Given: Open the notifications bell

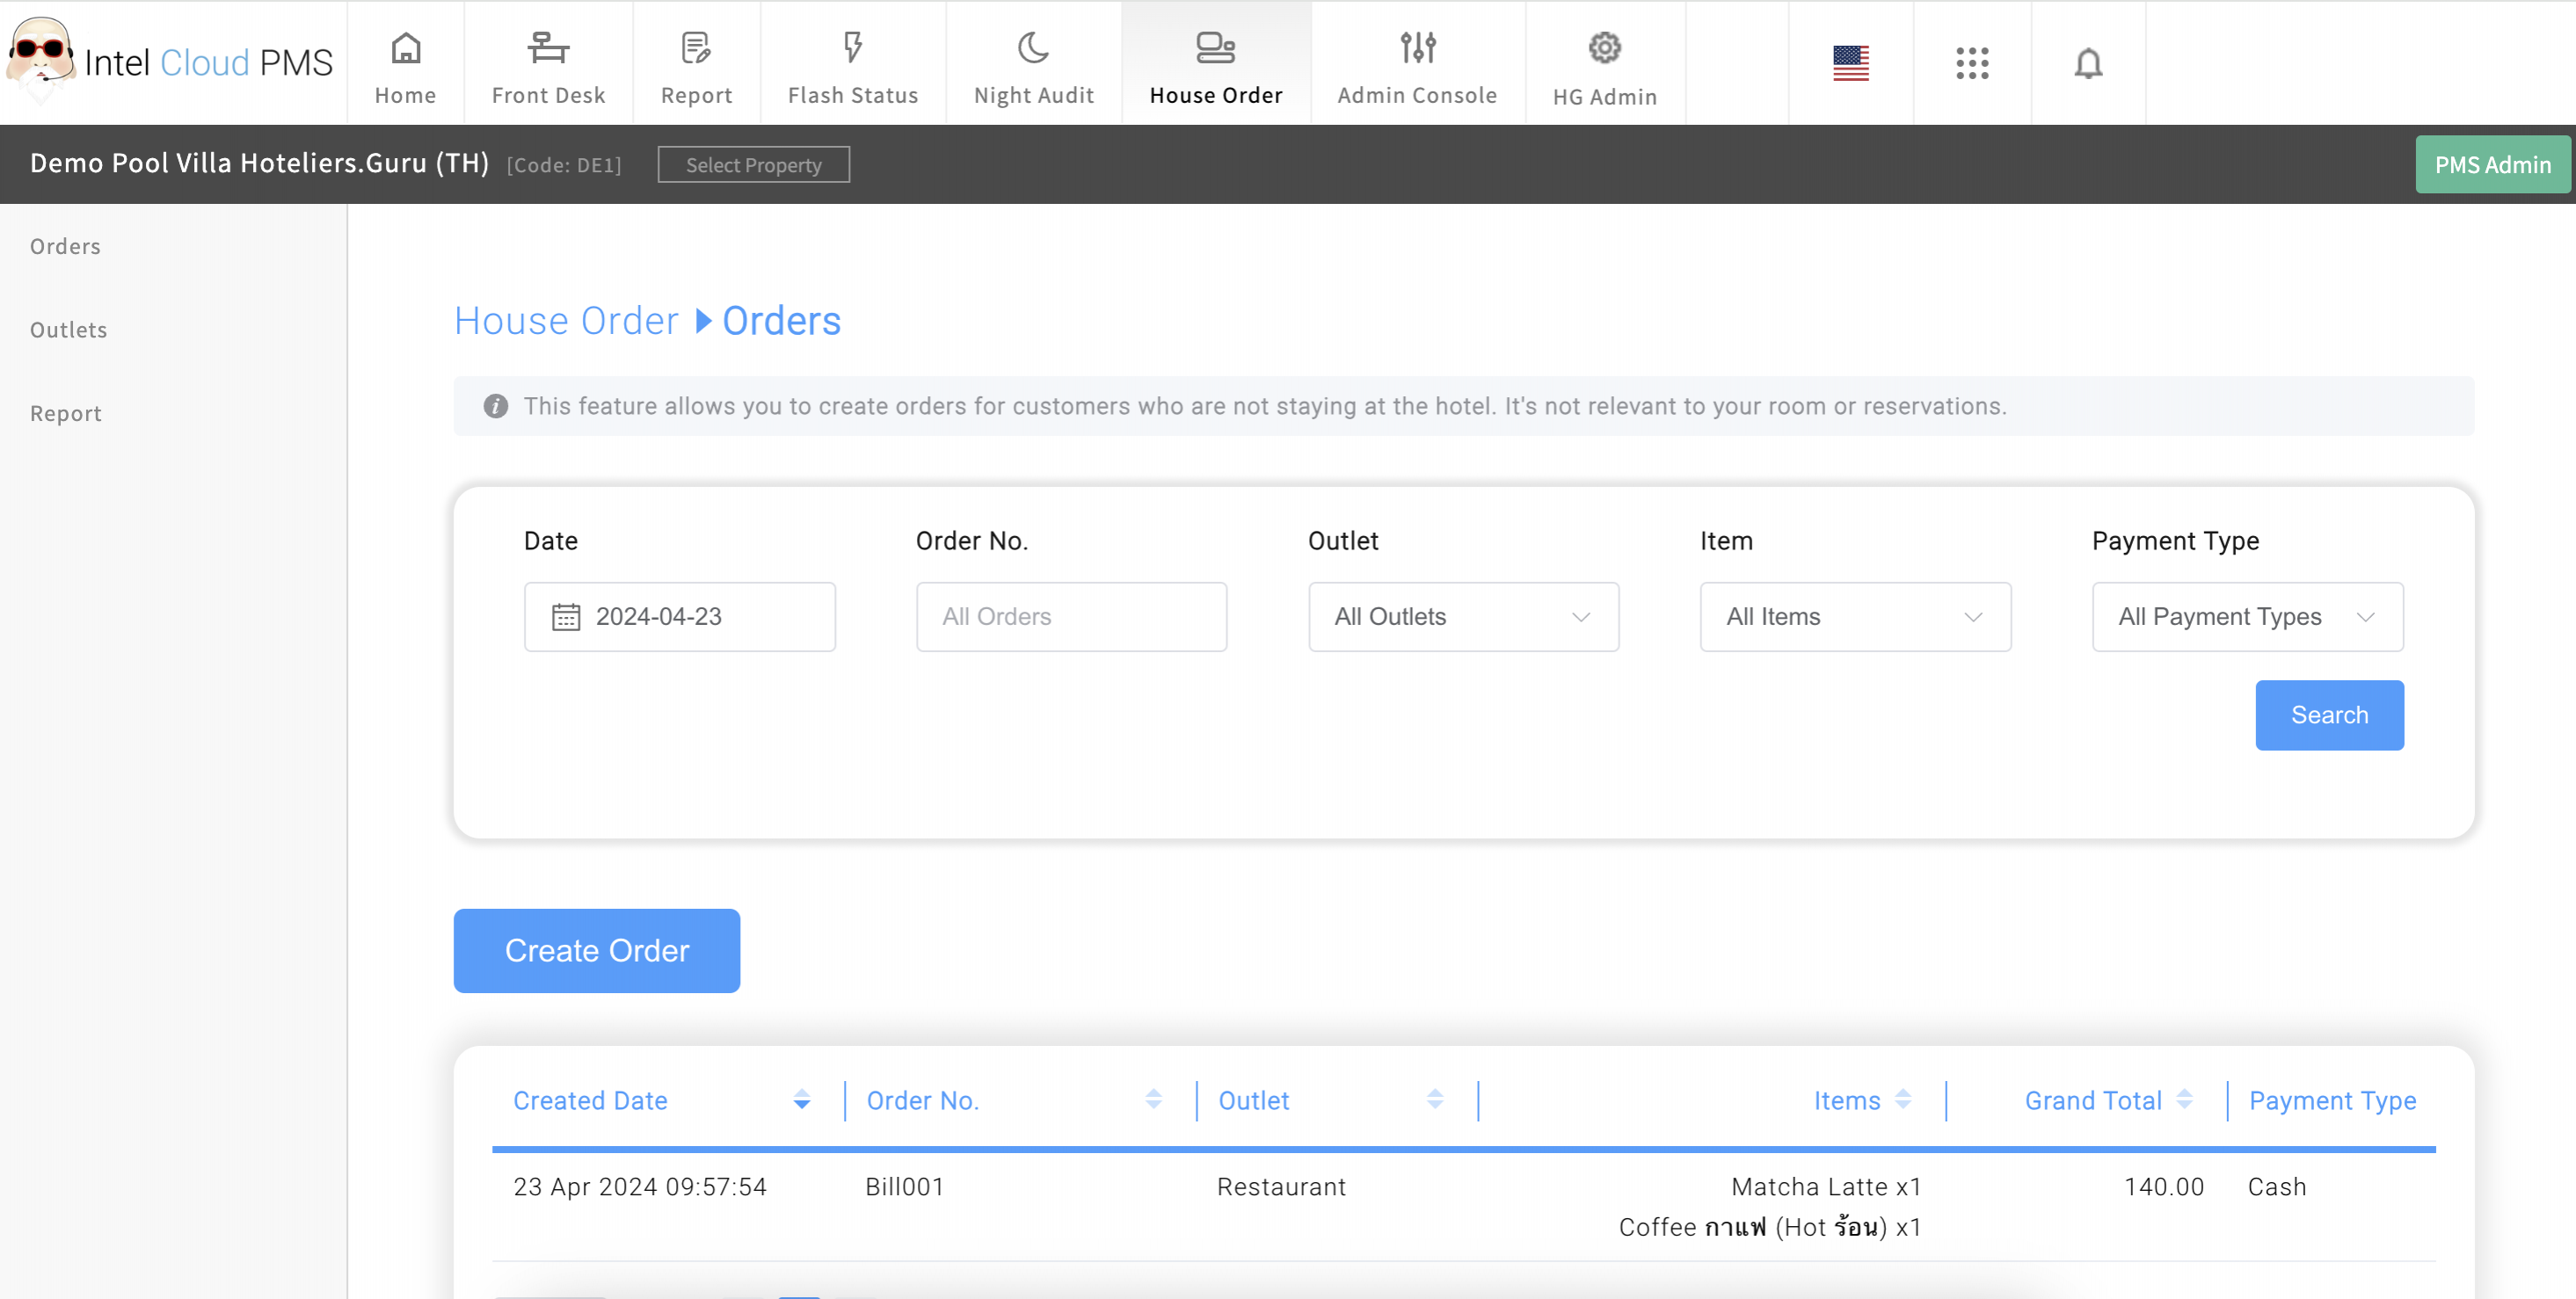Looking at the screenshot, I should click(2088, 63).
